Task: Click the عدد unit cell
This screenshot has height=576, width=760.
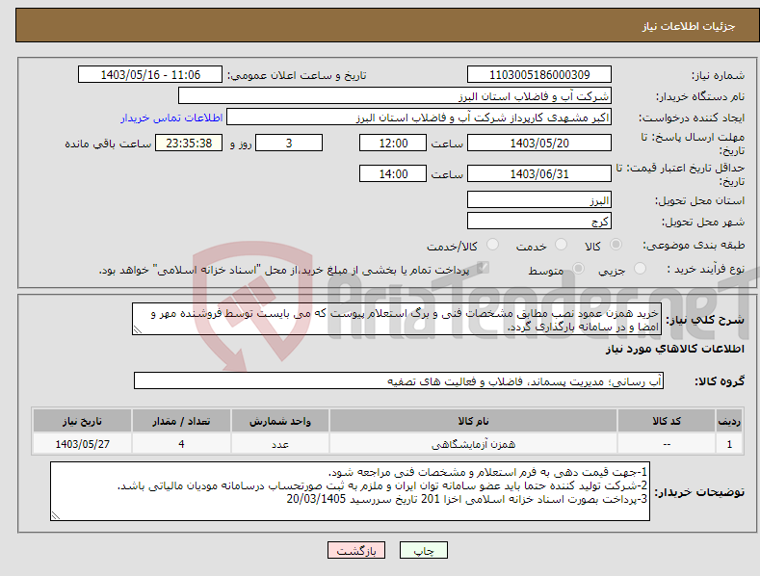Action: point(280,444)
